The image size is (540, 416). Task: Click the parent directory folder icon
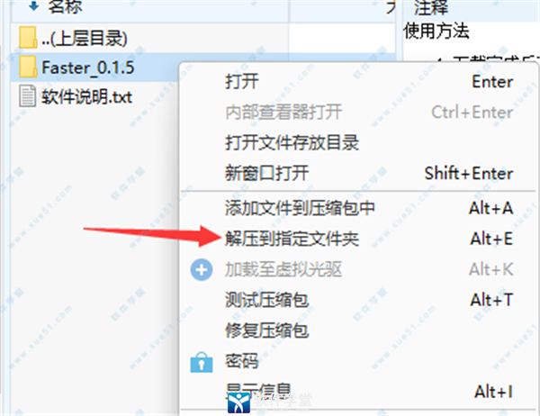click(x=28, y=38)
